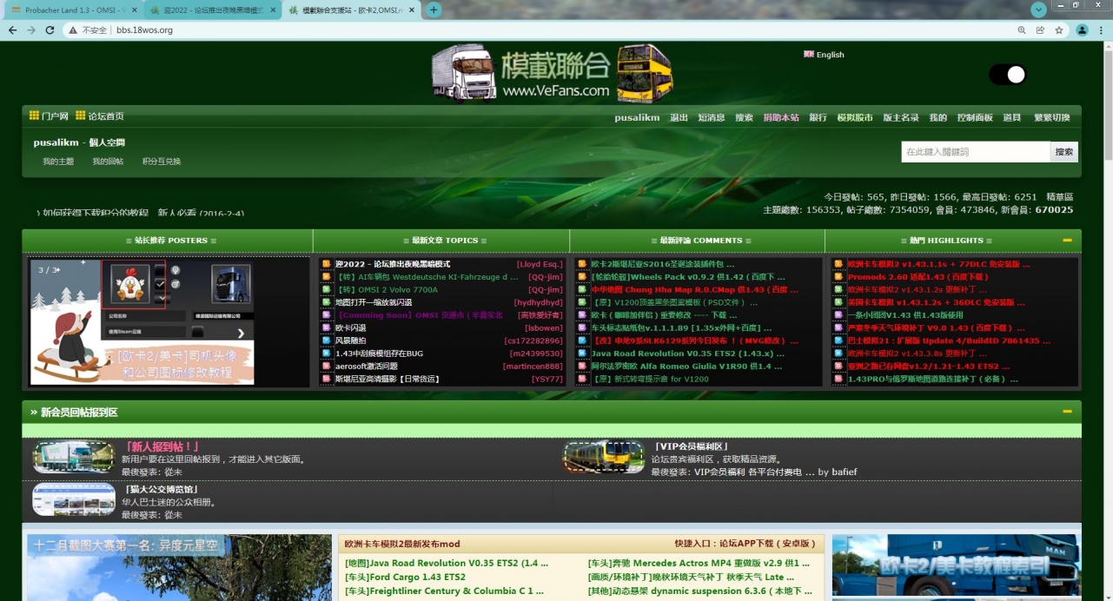The width and height of the screenshot is (1113, 601).
Task: Expand 道具 menu
Action: [1011, 117]
